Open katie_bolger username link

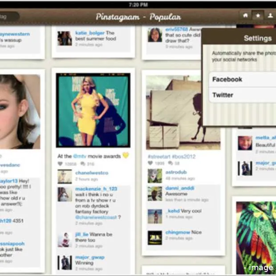click(x=90, y=33)
